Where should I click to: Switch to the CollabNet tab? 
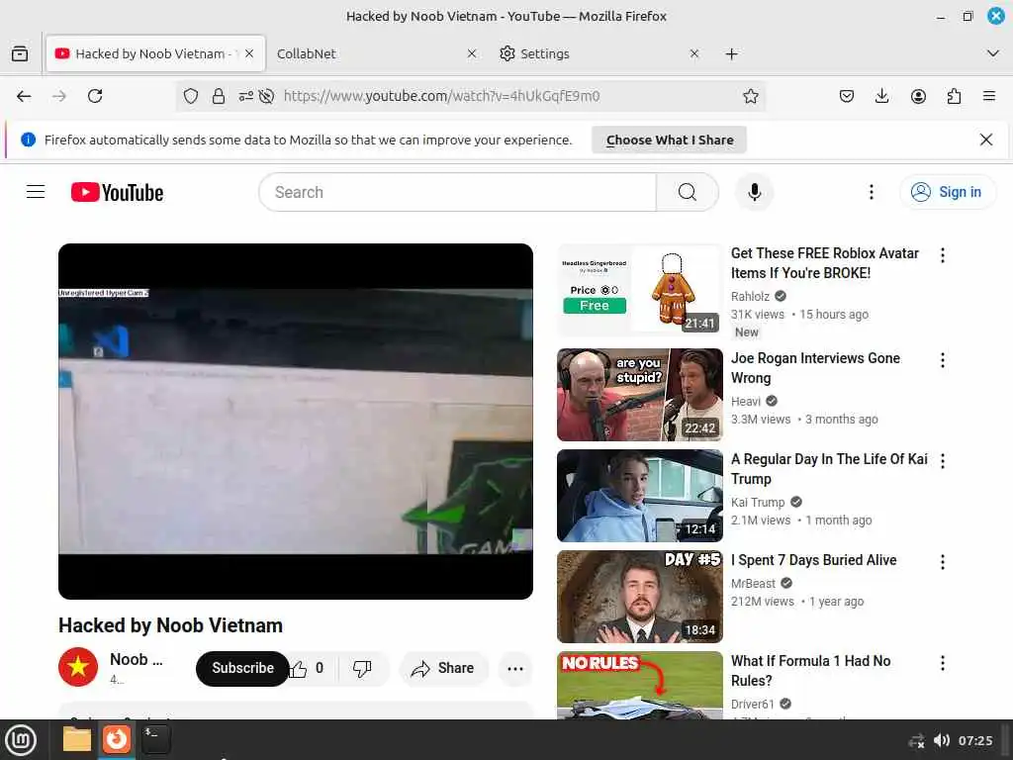point(377,53)
